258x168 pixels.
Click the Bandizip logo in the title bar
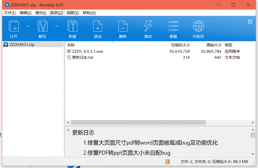coord(7,5)
